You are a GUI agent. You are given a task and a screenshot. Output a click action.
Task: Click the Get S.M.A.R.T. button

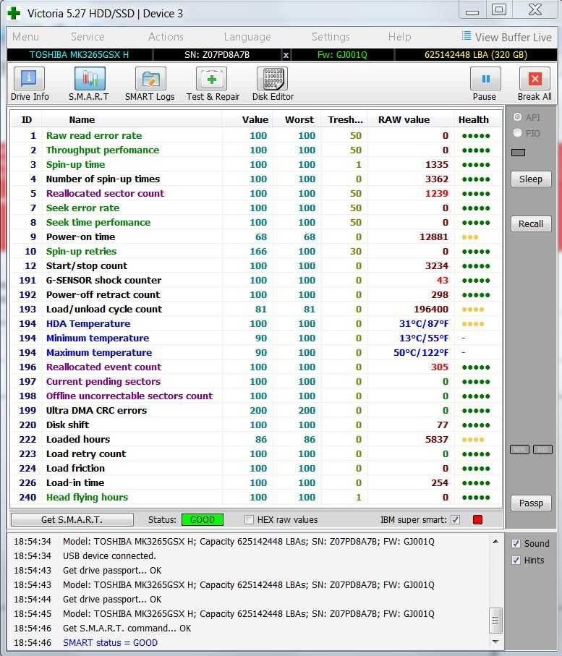[x=72, y=519]
